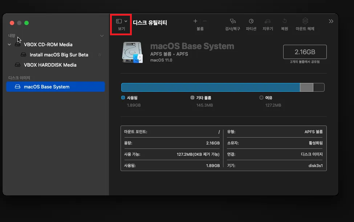This screenshot has width=354, height=222.
Task: Add a volume with the plus icon
Action: coord(195,21)
